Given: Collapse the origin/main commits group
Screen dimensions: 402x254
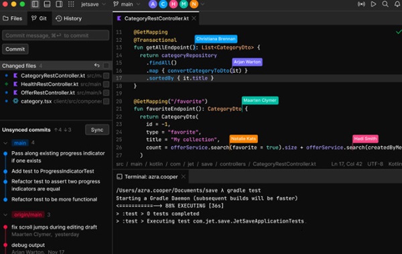Looking at the screenshot, I should pyautogui.click(x=5, y=215).
